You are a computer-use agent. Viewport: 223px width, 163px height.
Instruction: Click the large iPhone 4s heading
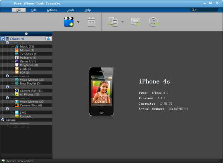click(154, 81)
